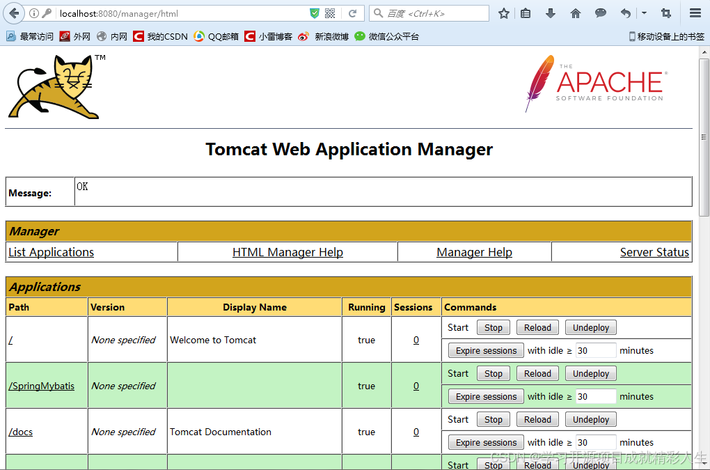Click the Apache Software Foundation logo
710x470 pixels.
pyautogui.click(x=597, y=84)
